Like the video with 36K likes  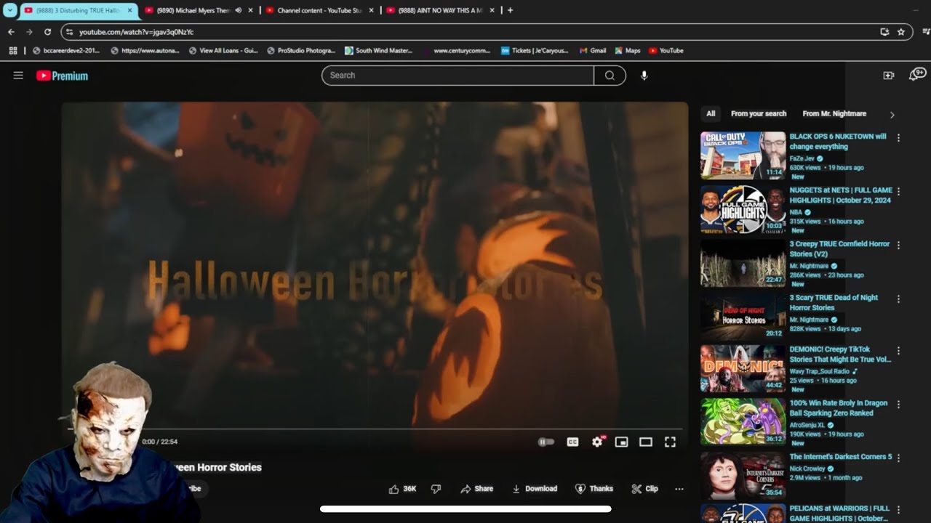click(x=402, y=489)
